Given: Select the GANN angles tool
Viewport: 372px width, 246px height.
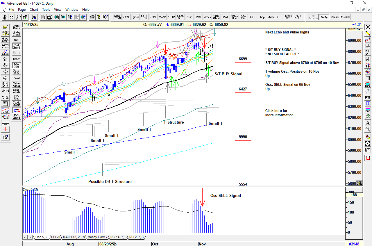Looking at the screenshot, I should [x=5, y=117].
